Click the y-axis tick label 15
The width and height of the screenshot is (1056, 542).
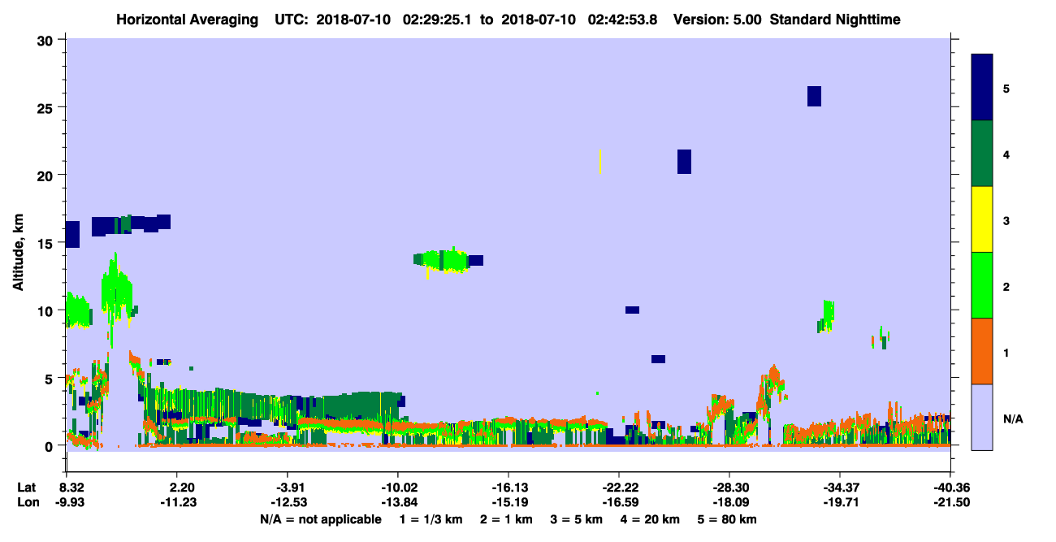47,243
